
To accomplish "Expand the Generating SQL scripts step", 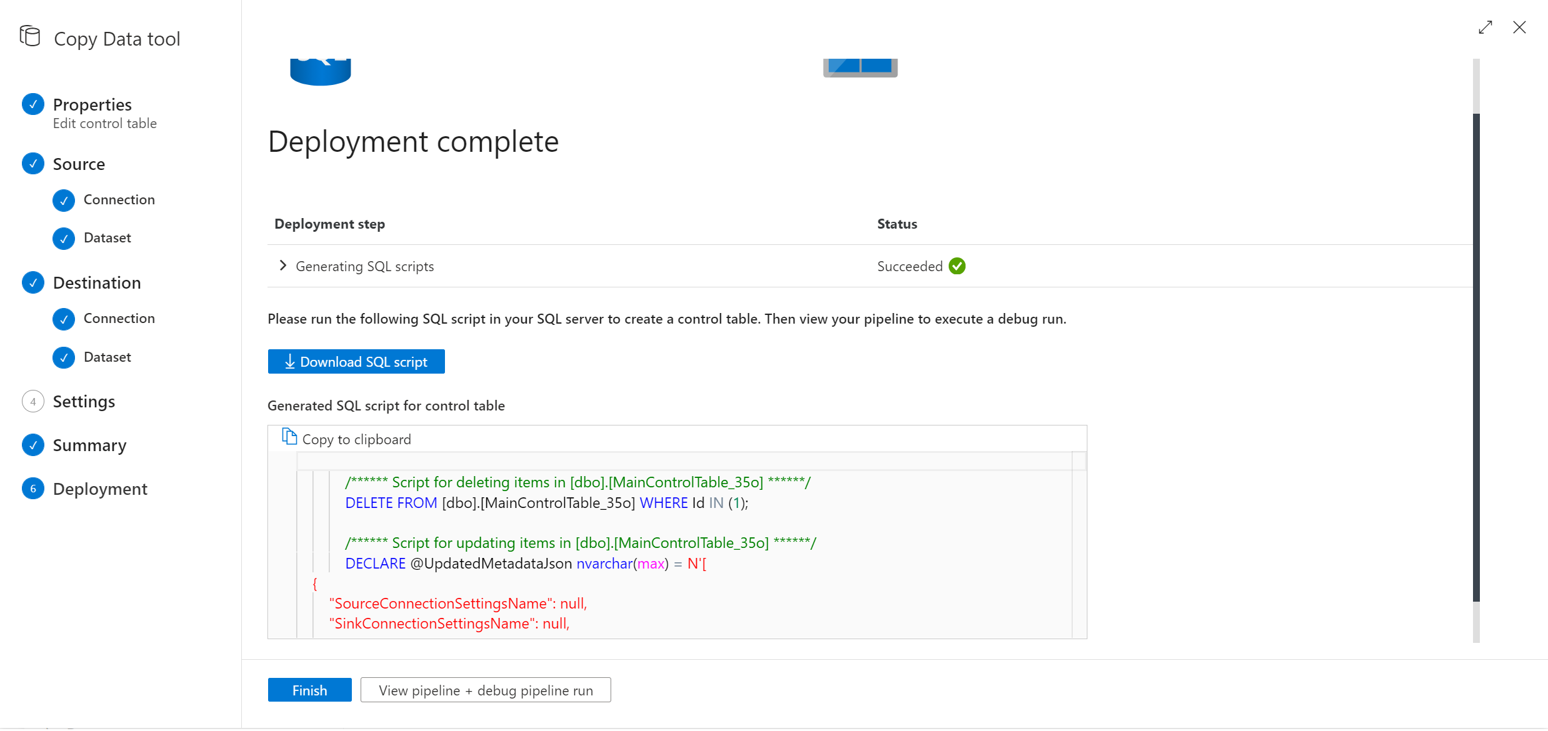I will tap(284, 266).
